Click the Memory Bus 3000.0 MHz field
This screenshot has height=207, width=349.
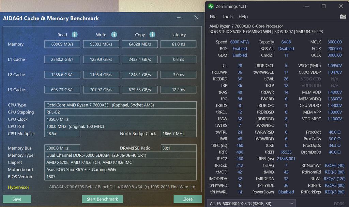(62, 148)
